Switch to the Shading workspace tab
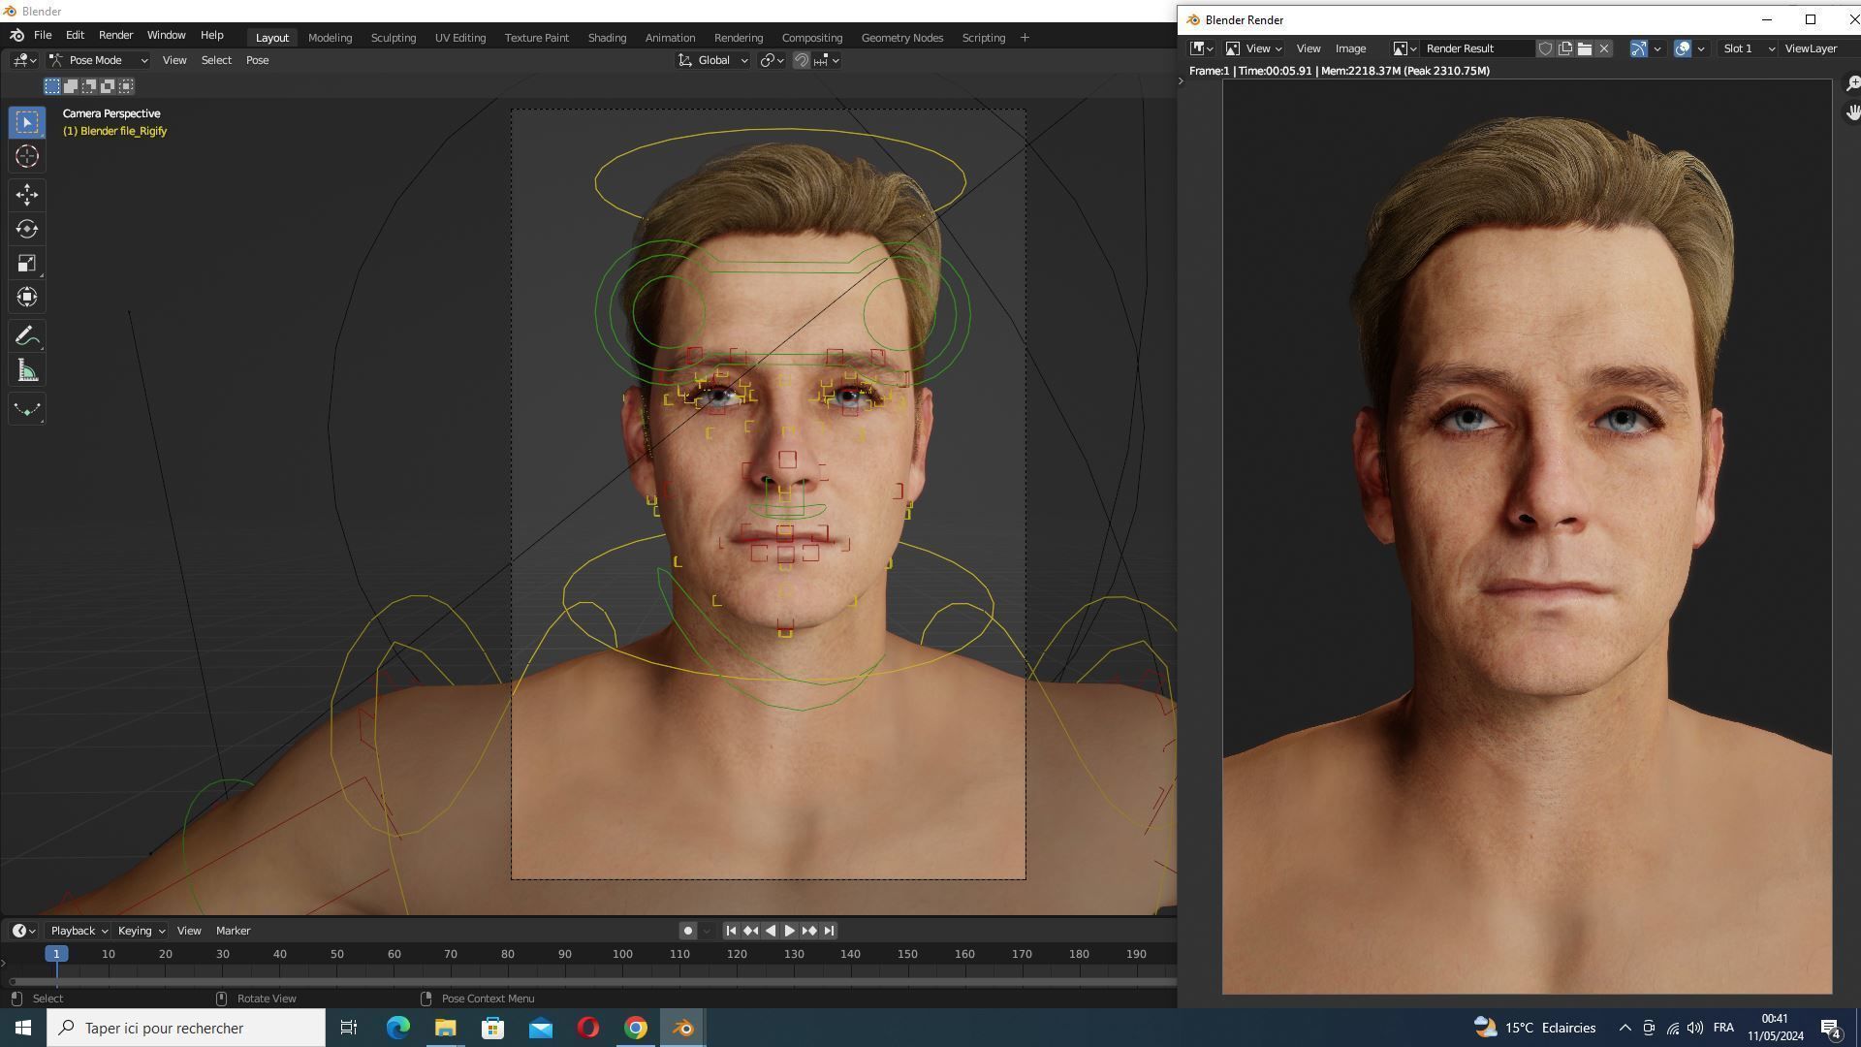Viewport: 1861px width, 1047px height. coord(607,37)
